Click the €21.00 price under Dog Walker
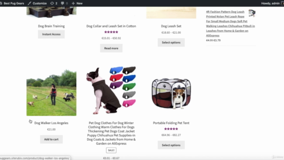This screenshot has width=284, height=160. 51,129
